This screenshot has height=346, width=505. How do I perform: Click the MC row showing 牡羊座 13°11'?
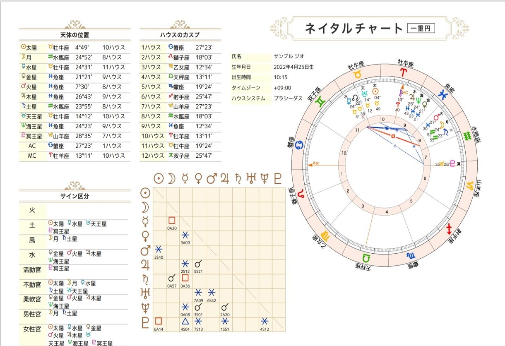pos(75,156)
